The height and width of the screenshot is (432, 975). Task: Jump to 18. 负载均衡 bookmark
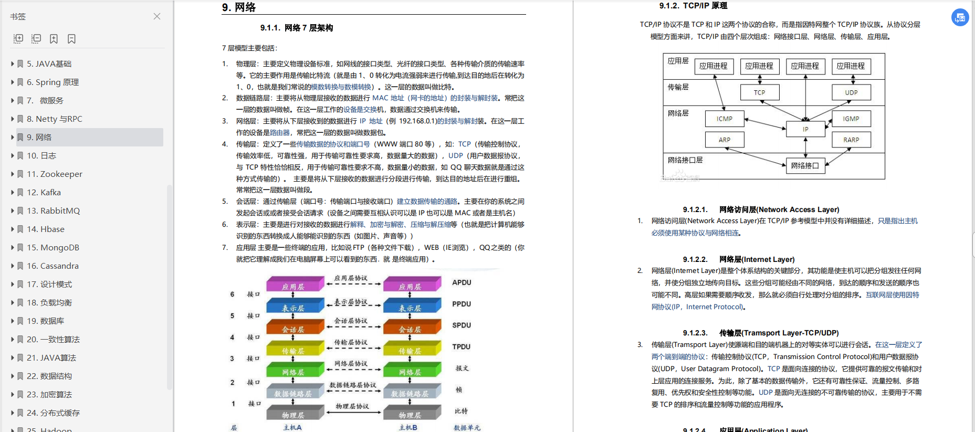click(x=49, y=302)
